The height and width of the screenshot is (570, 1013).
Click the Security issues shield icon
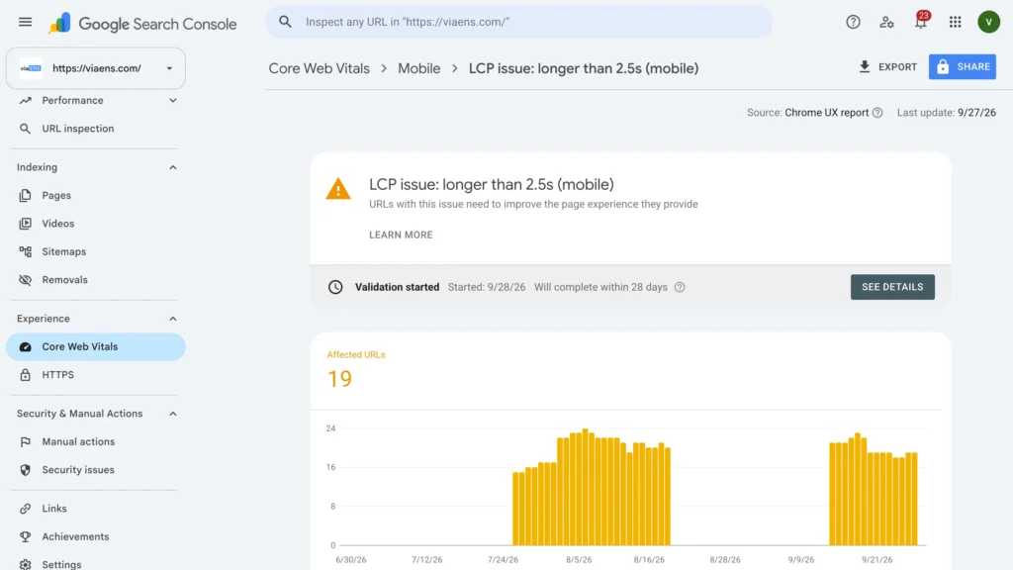click(25, 470)
